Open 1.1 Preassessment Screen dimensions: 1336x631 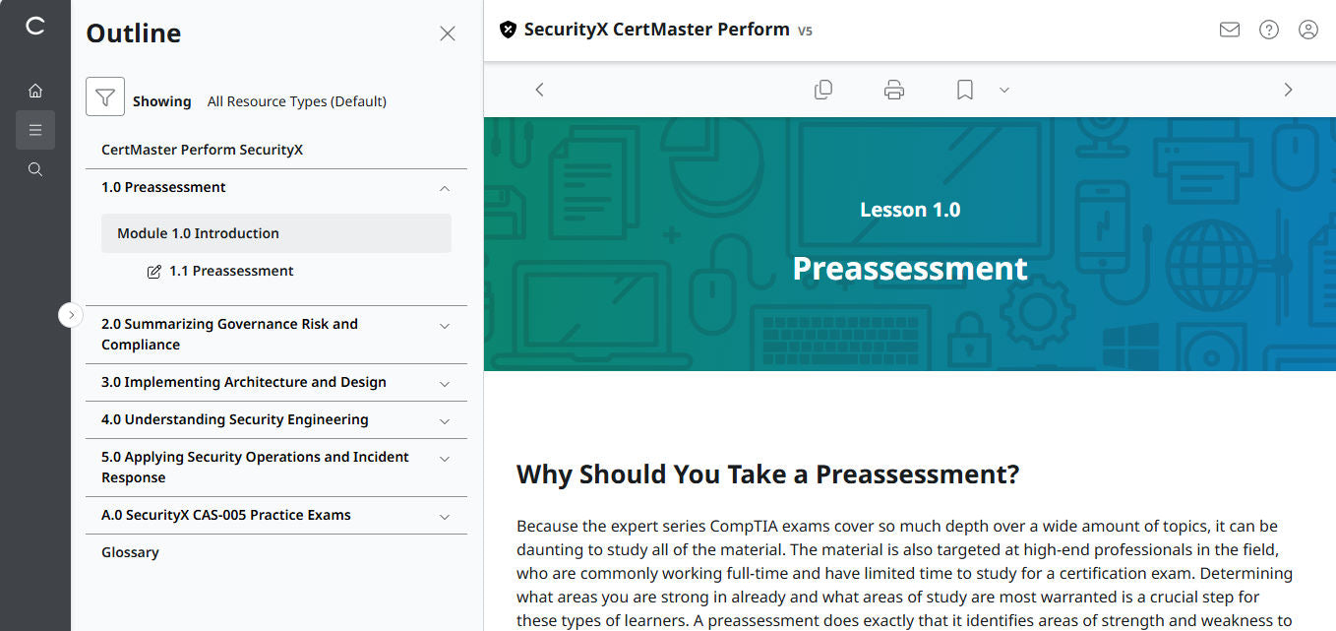pyautogui.click(x=233, y=270)
